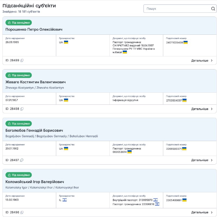Screen dimensions: 217x217
Task: Click the lock icon in Коломойський's sanctions badge
Action: click(10, 175)
